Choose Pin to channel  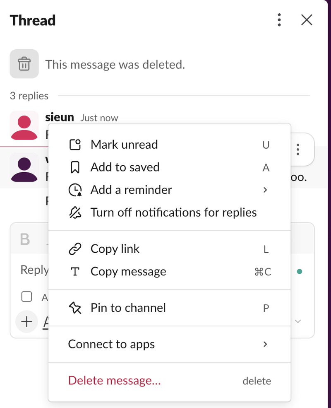pos(169,308)
